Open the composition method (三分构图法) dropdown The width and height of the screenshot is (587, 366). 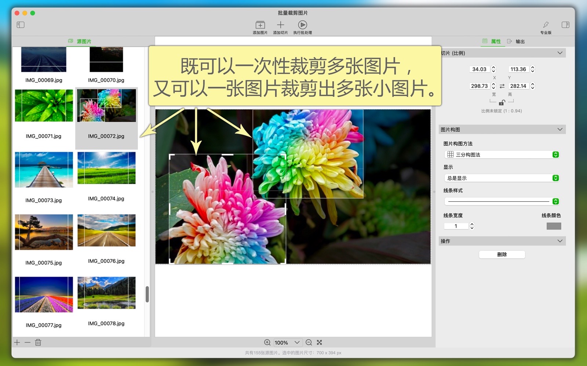[502, 155]
